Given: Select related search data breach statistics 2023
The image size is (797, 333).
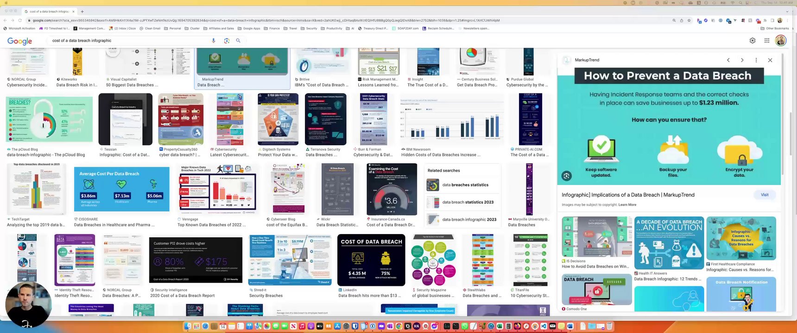Looking at the screenshot, I should coord(463,202).
